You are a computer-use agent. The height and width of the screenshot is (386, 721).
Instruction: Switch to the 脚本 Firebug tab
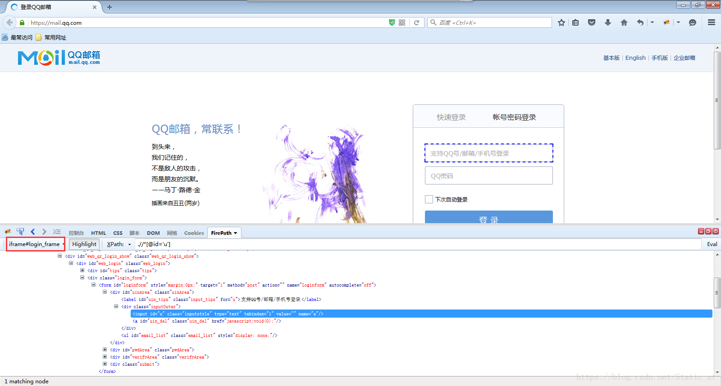tap(134, 233)
